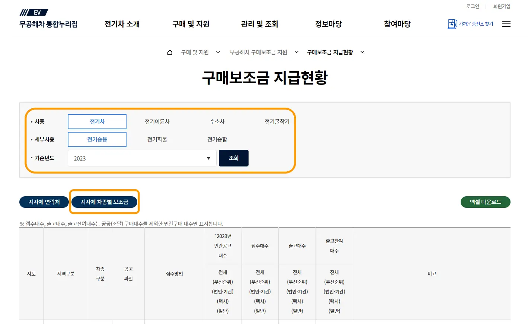Screen dimensions: 528x324
Task: Click the home icon in the breadcrumb
Action: coord(170,52)
